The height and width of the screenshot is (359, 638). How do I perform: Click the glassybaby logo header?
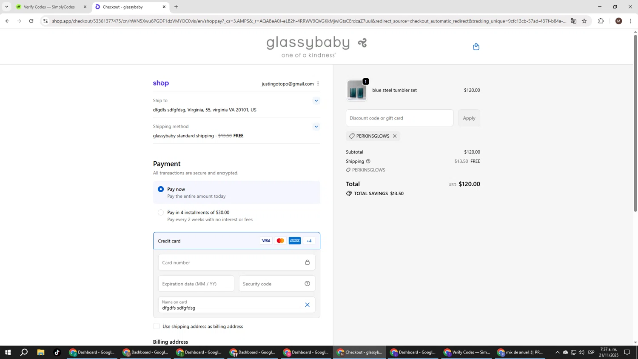316,47
